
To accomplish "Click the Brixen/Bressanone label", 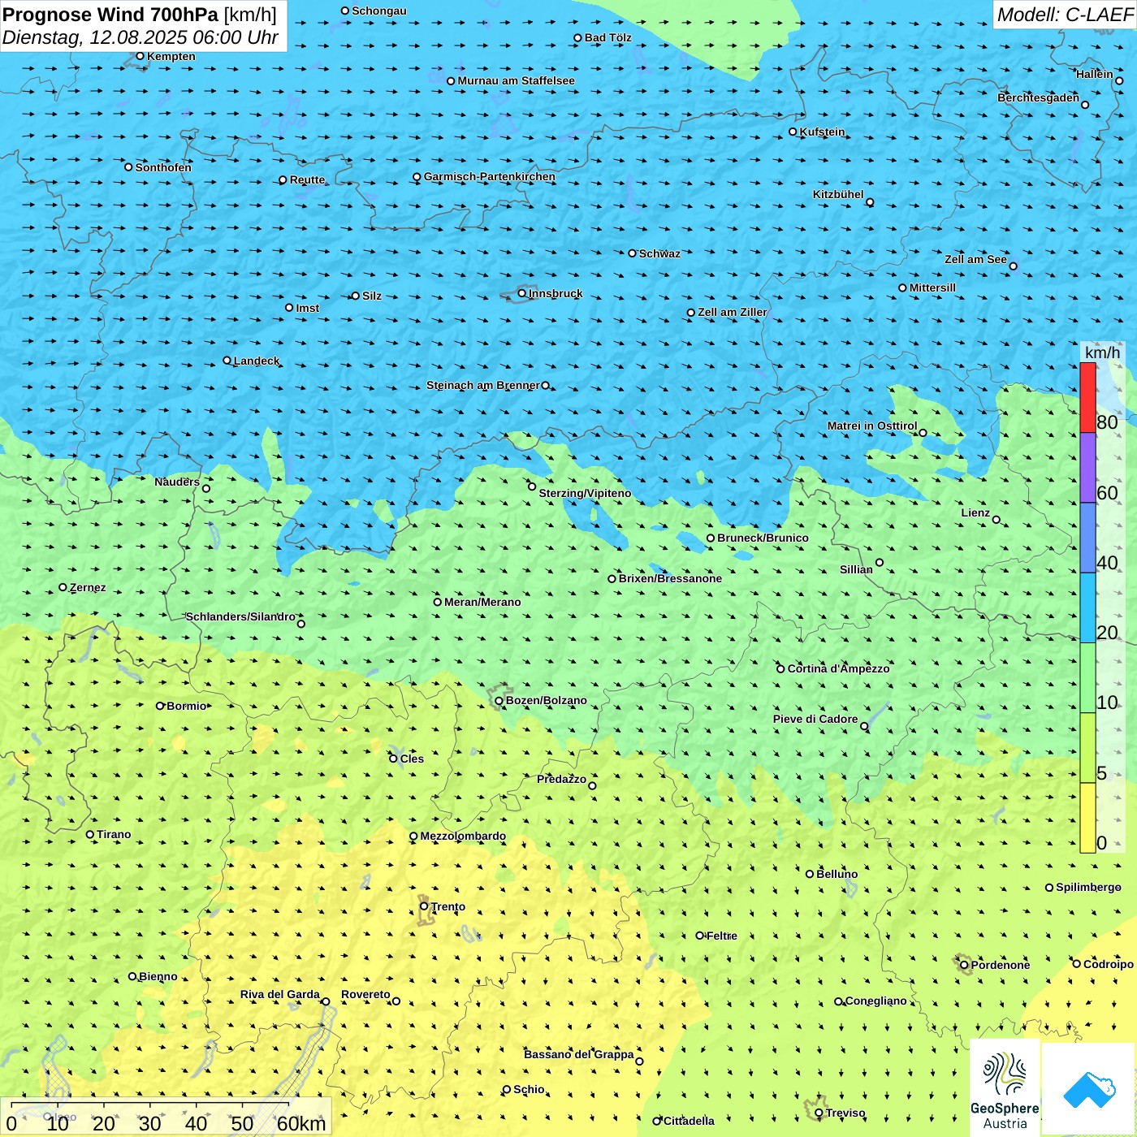I will 670,578.
